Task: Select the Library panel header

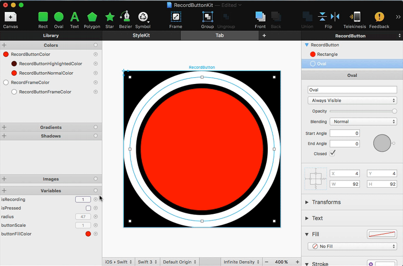Action: coord(51,35)
